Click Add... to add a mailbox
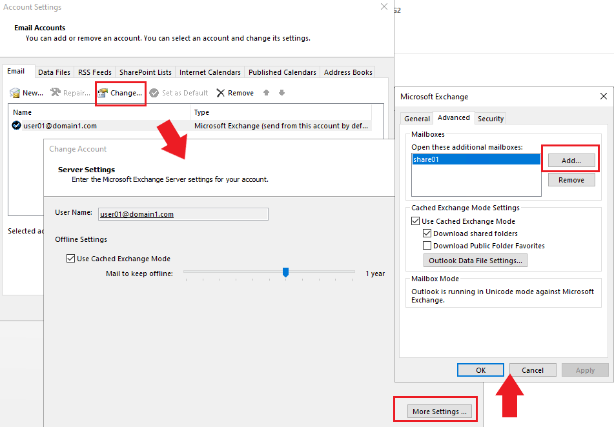The width and height of the screenshot is (614, 427). pos(571,161)
